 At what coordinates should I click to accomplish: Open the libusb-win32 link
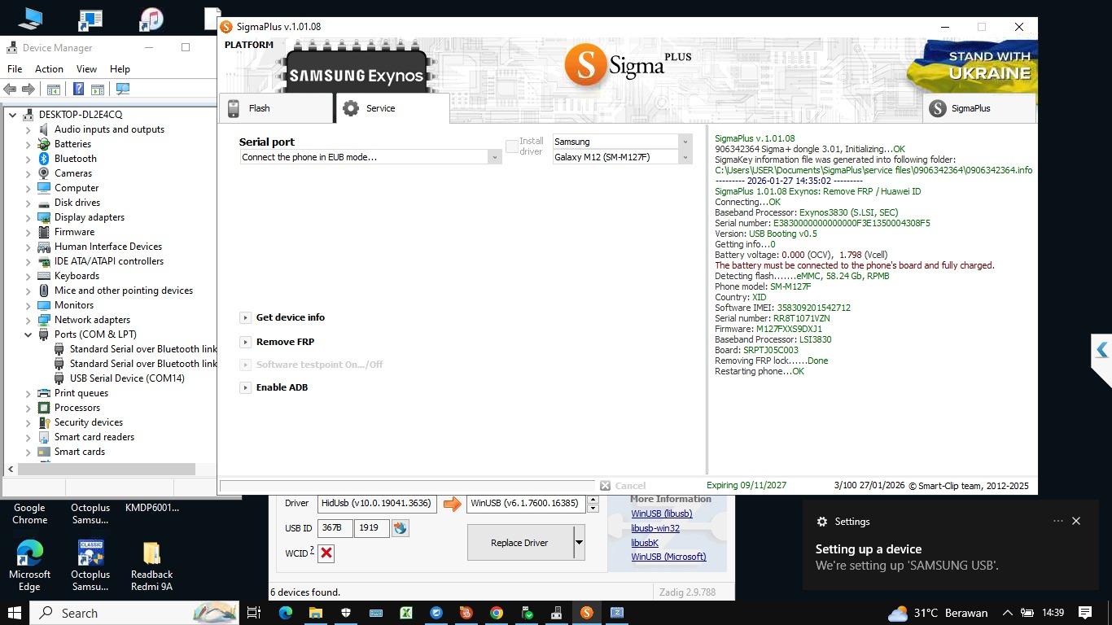[x=655, y=528]
